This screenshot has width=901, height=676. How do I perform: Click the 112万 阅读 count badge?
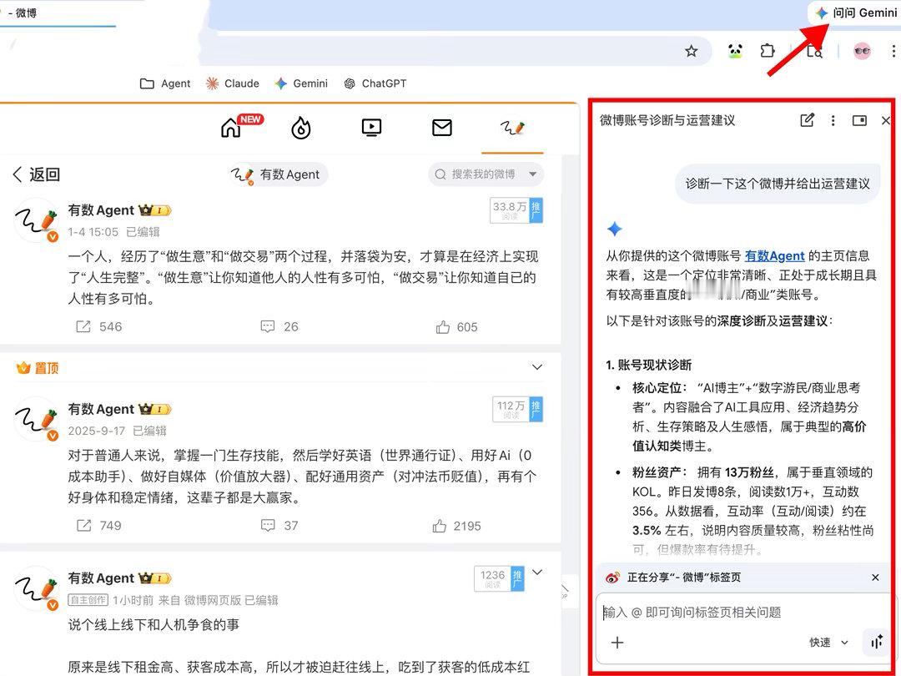point(511,409)
